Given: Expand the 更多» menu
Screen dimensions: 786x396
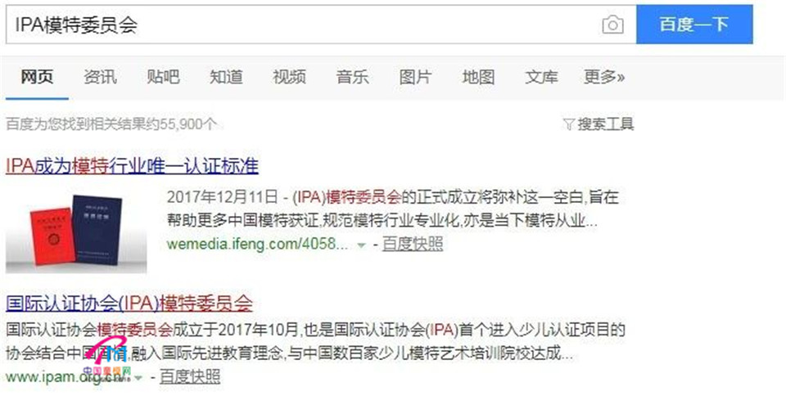Looking at the screenshot, I should pos(604,77).
